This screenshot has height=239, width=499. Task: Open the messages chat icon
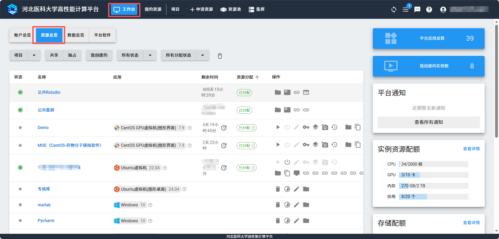[x=417, y=10]
